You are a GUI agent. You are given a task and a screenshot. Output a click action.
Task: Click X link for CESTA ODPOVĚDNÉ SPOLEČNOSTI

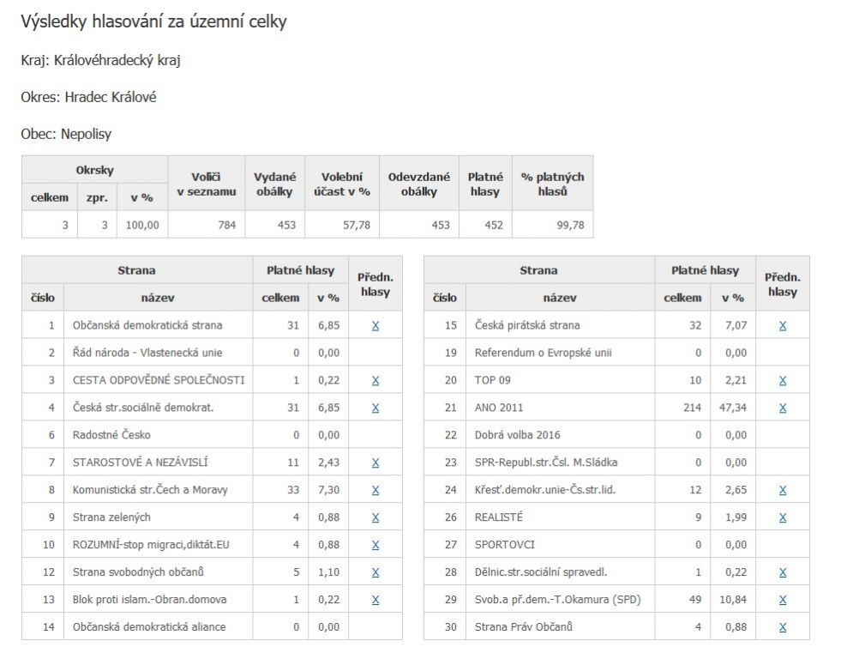(375, 380)
